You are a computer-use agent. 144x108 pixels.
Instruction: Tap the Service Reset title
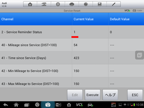[x=72, y=10]
